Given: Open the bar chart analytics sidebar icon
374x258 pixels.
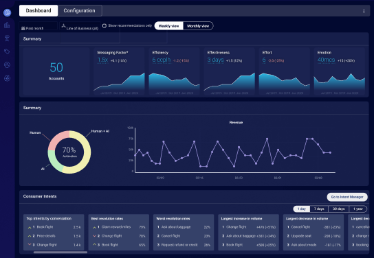Looking at the screenshot, I should (7, 25).
